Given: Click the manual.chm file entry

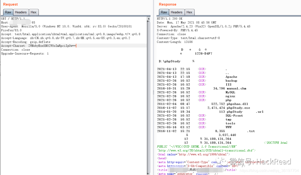Looking at the screenshot, I should (237, 88).
